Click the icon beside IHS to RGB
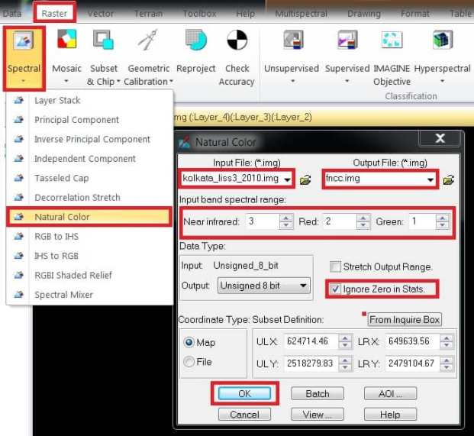 point(19,256)
